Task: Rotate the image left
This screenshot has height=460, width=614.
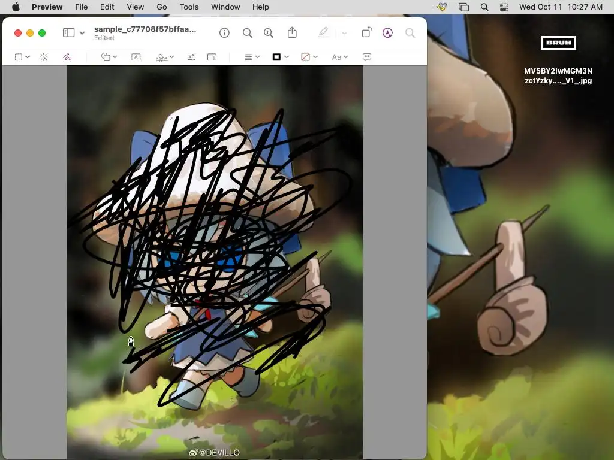Action: pyautogui.click(x=367, y=32)
